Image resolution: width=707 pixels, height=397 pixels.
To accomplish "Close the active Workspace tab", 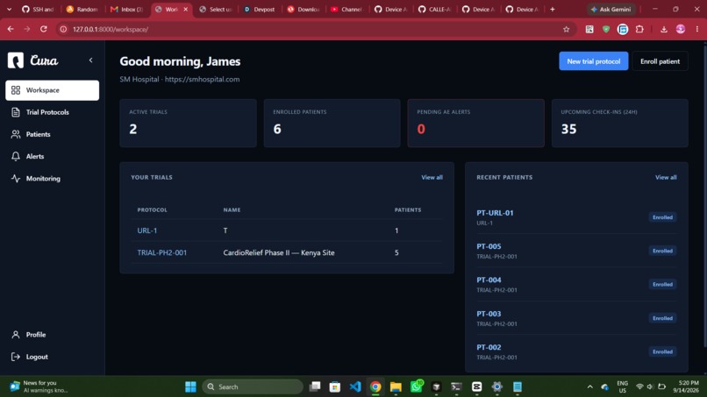I will (x=185, y=9).
